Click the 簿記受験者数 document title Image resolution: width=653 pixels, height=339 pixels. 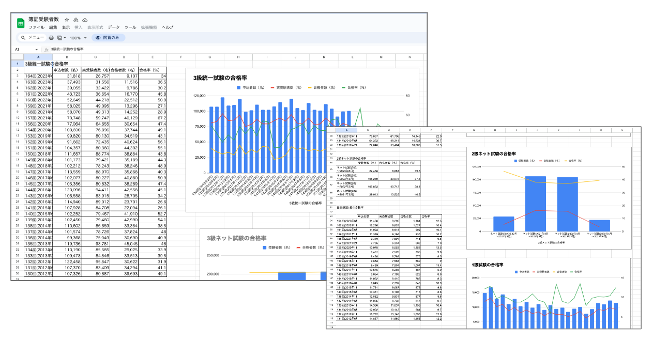(x=45, y=19)
